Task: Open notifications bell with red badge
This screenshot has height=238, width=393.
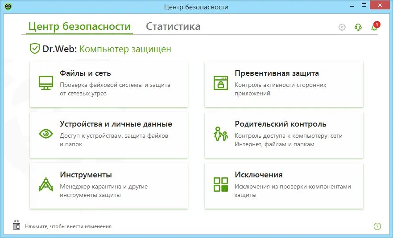Action: 375,26
